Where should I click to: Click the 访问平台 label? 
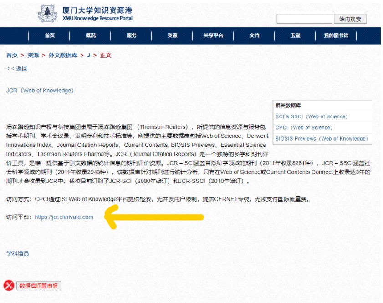point(19,217)
